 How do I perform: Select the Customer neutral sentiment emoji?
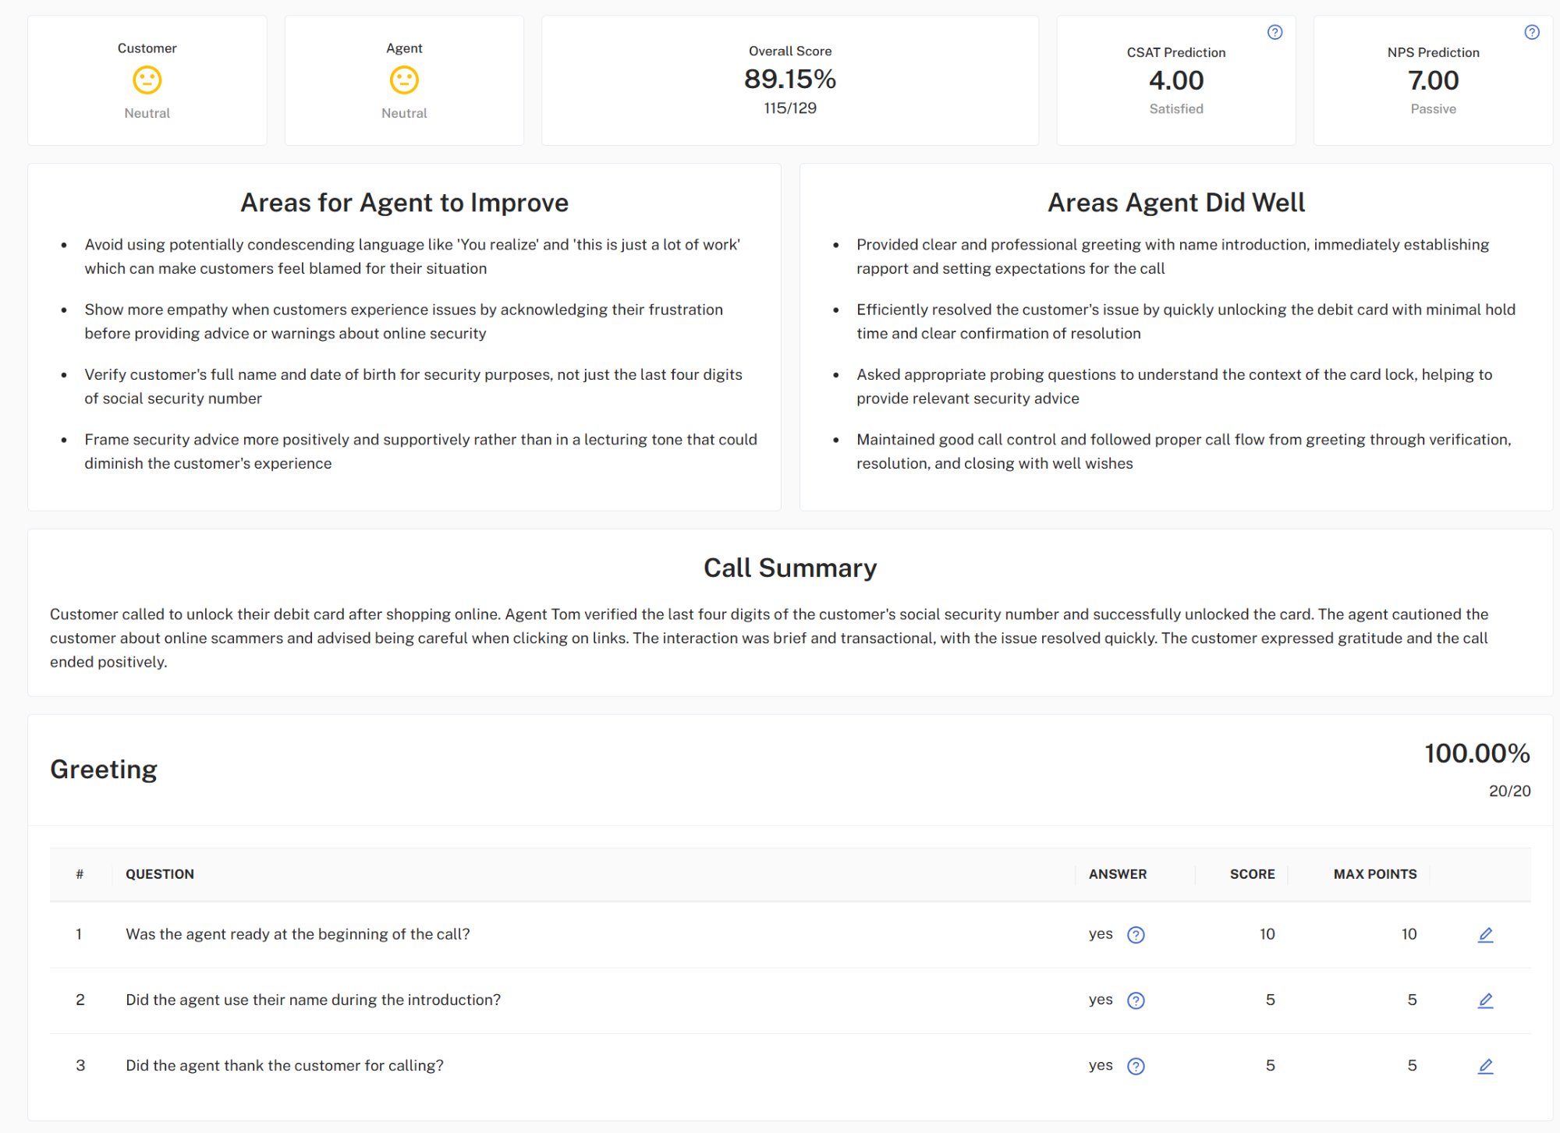point(147,80)
